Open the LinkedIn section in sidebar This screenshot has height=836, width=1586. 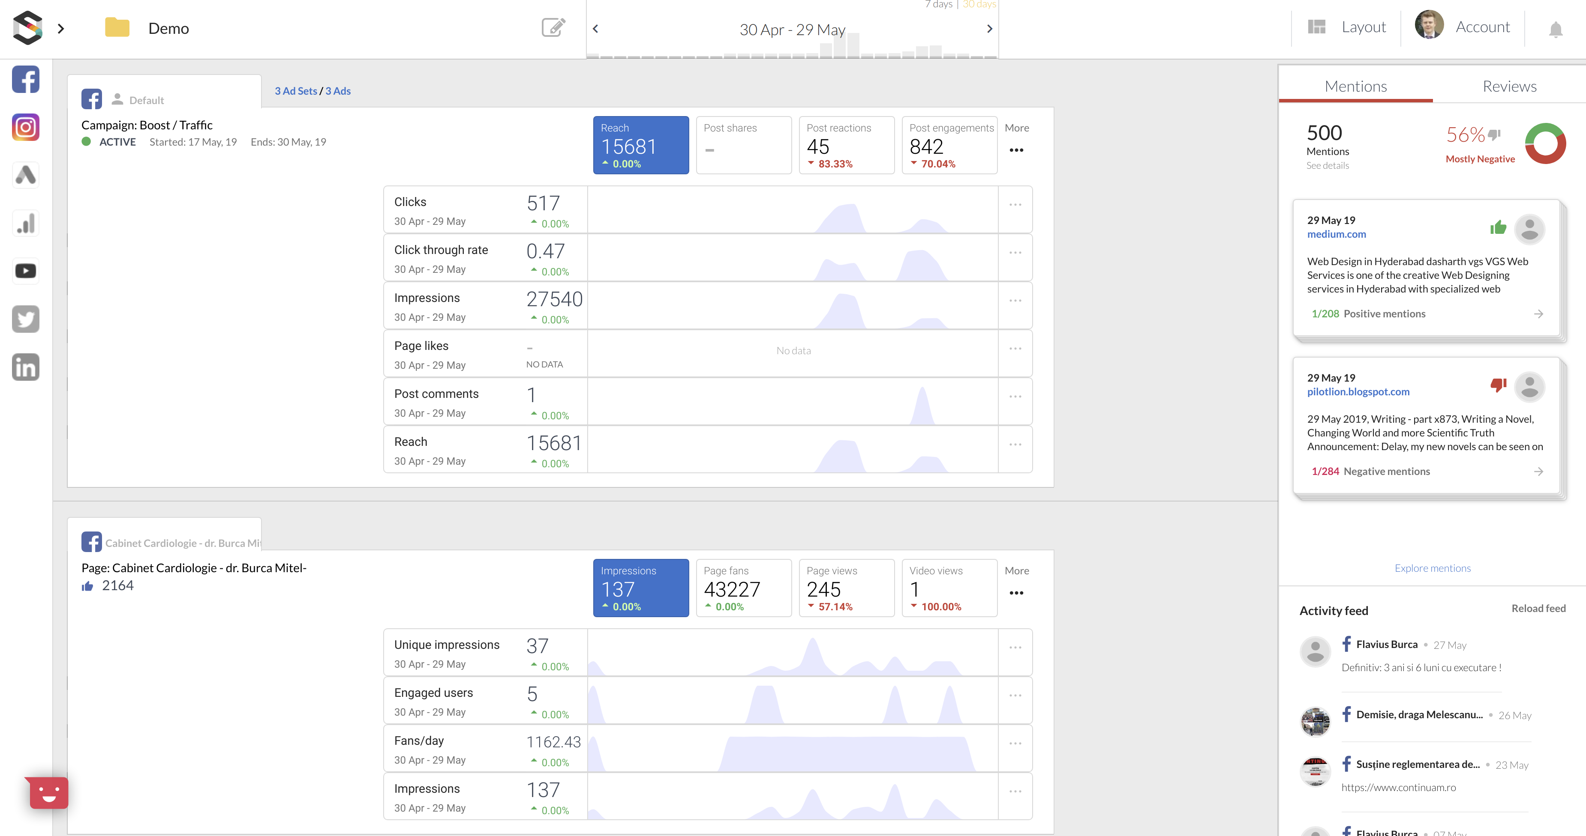[x=25, y=367]
